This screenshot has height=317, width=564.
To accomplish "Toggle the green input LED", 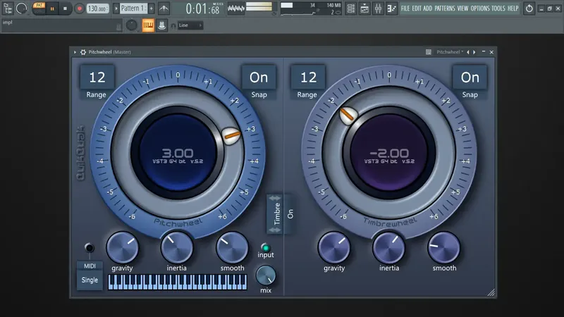I will click(x=266, y=248).
